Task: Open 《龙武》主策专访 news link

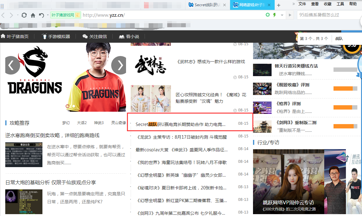Action: tap(181, 137)
